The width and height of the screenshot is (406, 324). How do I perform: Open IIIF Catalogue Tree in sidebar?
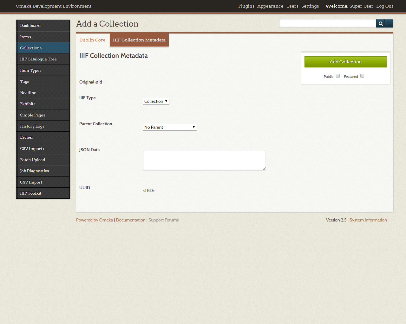[38, 59]
